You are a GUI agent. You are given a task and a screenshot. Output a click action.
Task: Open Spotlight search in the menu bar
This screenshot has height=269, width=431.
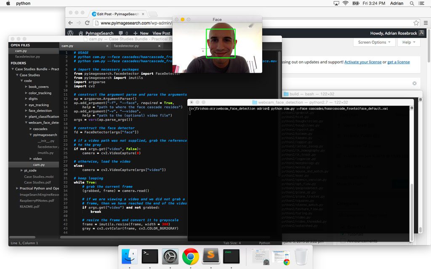pyautogui.click(x=411, y=3)
